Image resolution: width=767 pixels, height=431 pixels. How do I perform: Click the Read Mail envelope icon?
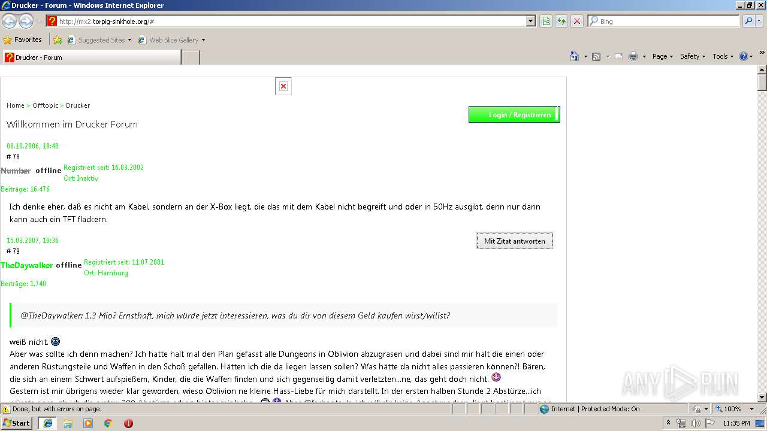coord(619,56)
